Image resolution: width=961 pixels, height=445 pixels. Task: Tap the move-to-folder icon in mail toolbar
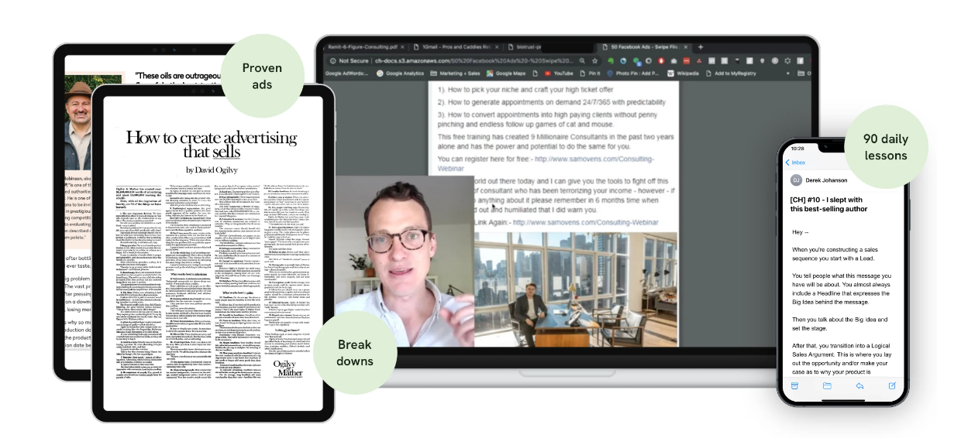(x=827, y=385)
